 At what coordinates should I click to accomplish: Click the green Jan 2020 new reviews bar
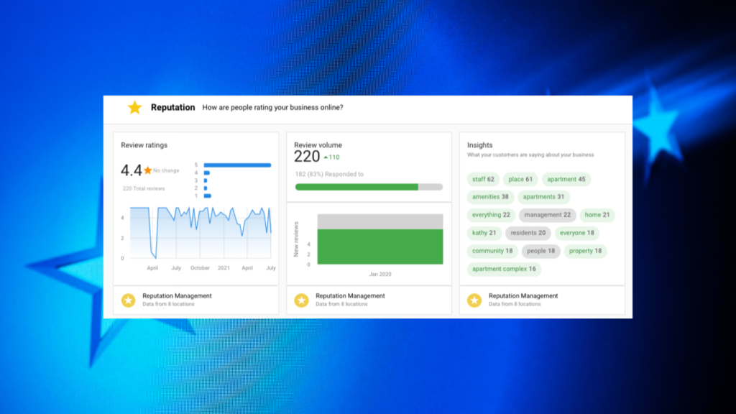coord(380,247)
